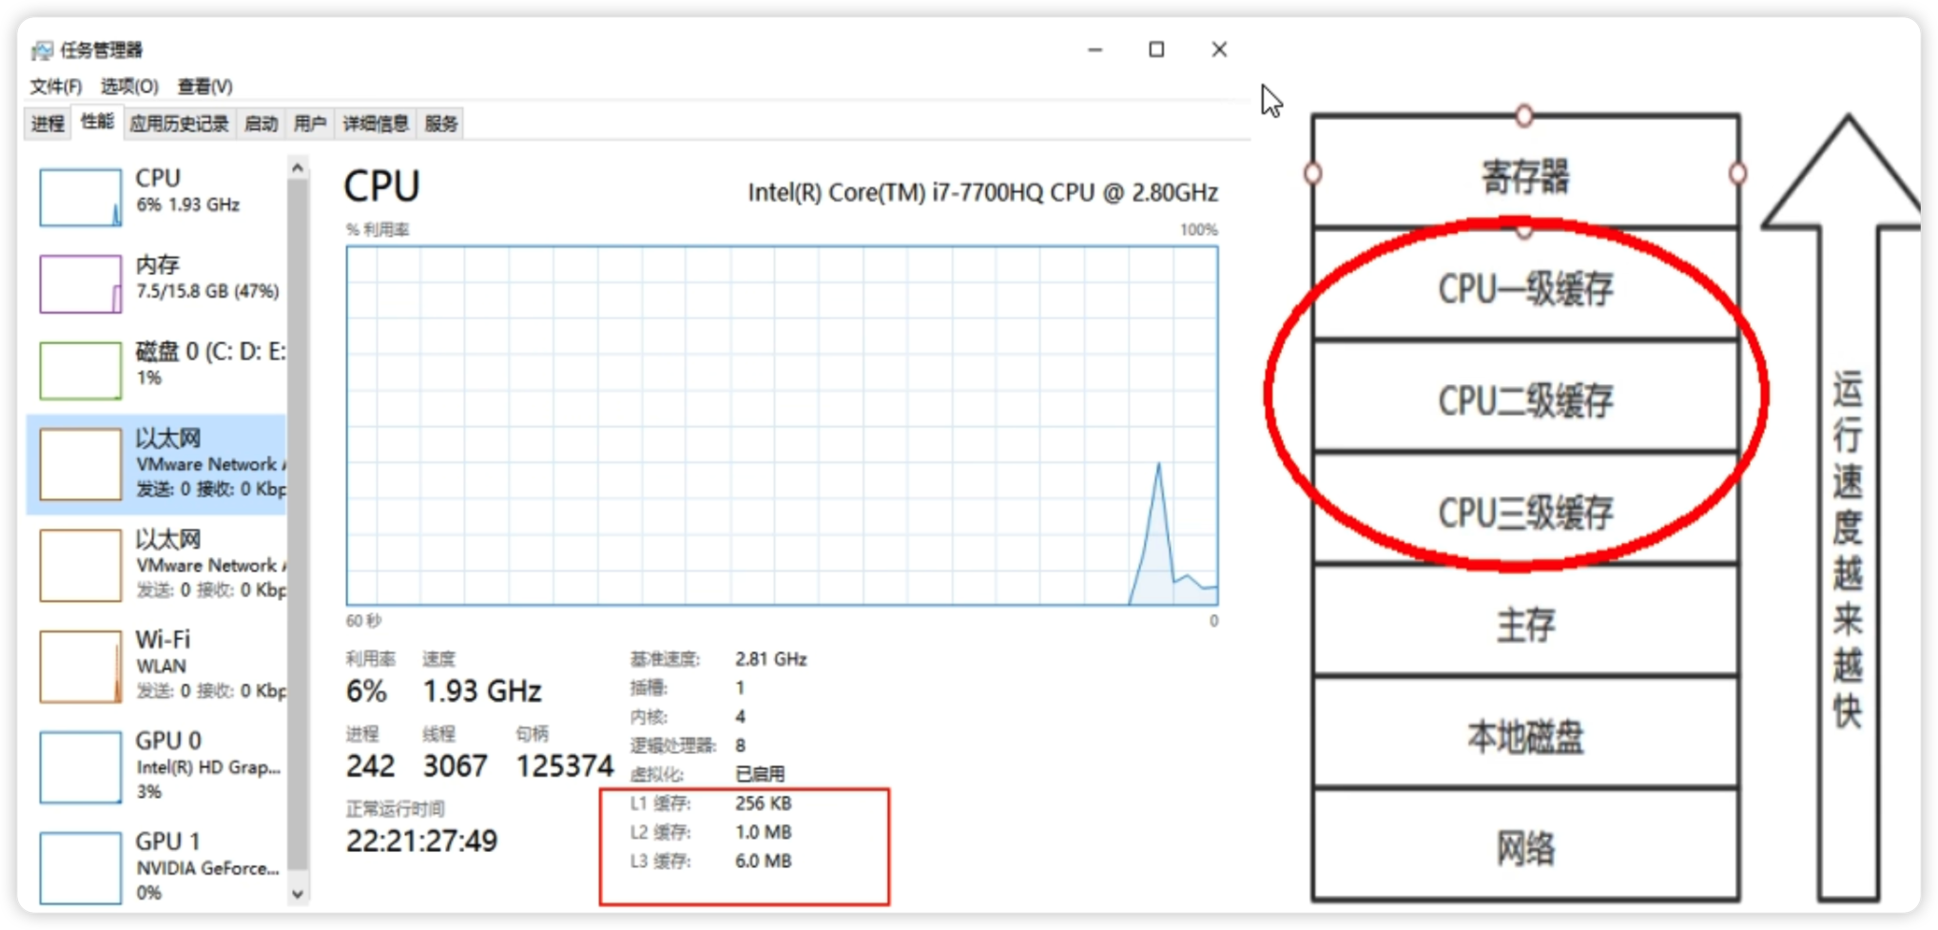Click the sidebar scroll up arrow
This screenshot has height=930, width=1938.
[x=298, y=168]
